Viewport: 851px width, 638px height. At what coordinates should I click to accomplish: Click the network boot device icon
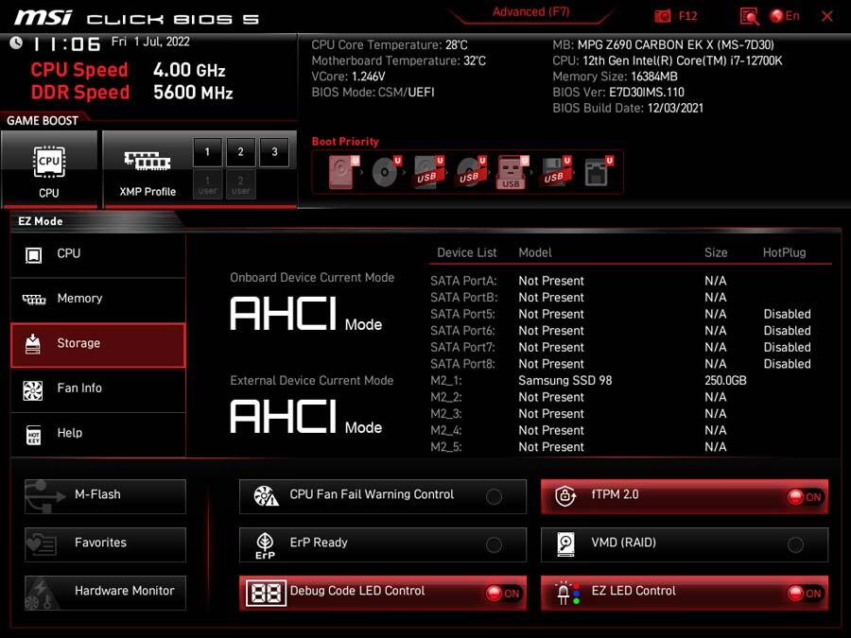[597, 172]
